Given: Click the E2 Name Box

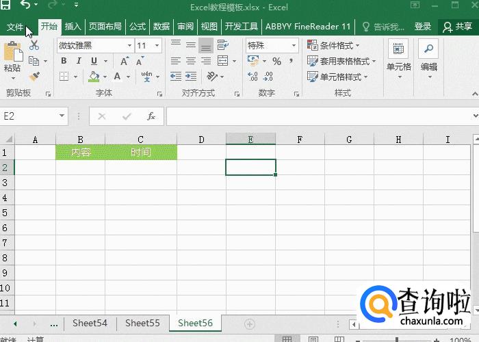Looking at the screenshot, I should 29,116.
